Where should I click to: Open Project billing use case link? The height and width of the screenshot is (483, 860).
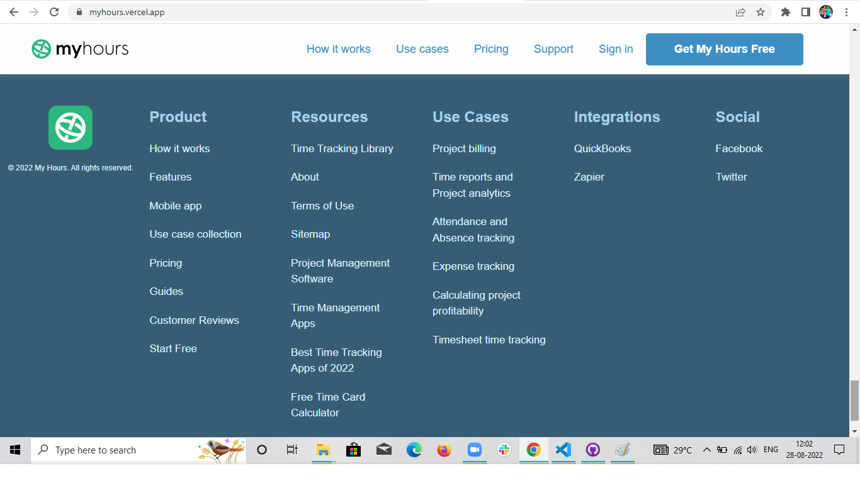coord(464,148)
